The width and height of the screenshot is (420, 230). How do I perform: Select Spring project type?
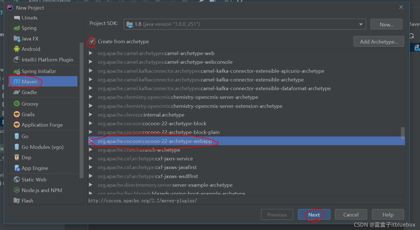point(43,28)
